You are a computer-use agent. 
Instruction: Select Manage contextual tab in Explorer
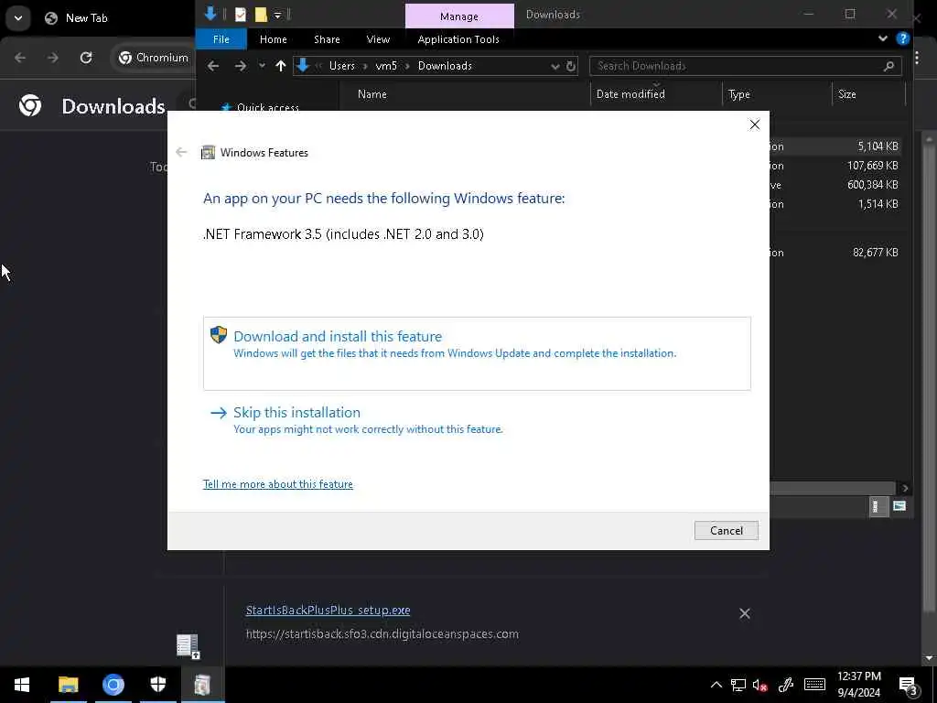pyautogui.click(x=459, y=16)
